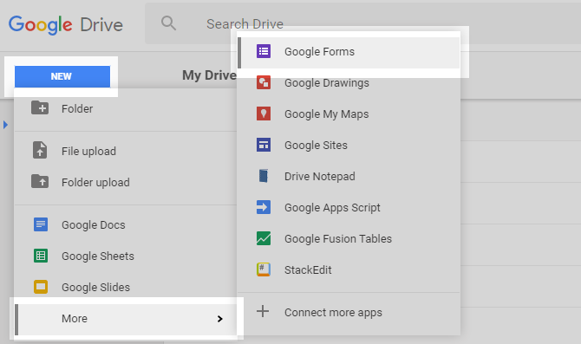Open the Google Drive logo home
Image resolution: width=581 pixels, height=344 pixels.
click(x=66, y=25)
